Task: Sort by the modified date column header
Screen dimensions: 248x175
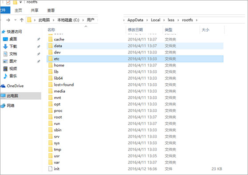Action: click(135, 30)
